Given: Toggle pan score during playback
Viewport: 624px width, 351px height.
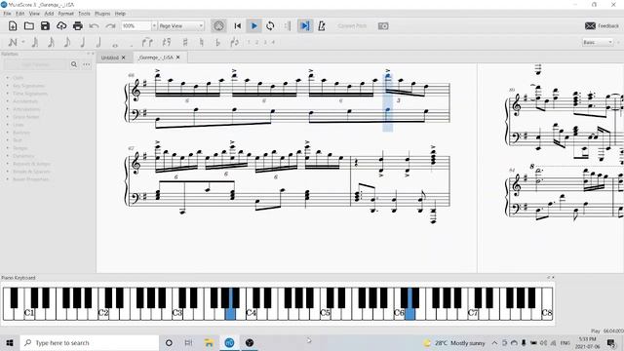Looking at the screenshot, I should (x=305, y=26).
